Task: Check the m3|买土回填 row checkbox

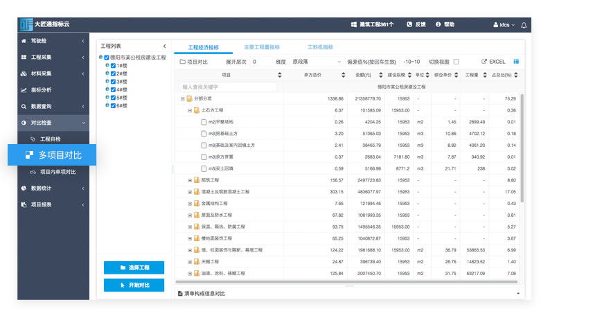Action: pos(204,168)
